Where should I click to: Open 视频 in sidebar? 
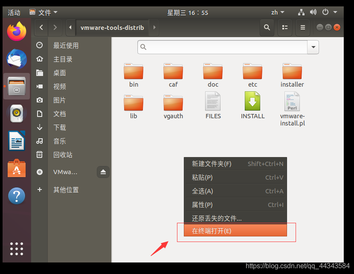(71, 87)
